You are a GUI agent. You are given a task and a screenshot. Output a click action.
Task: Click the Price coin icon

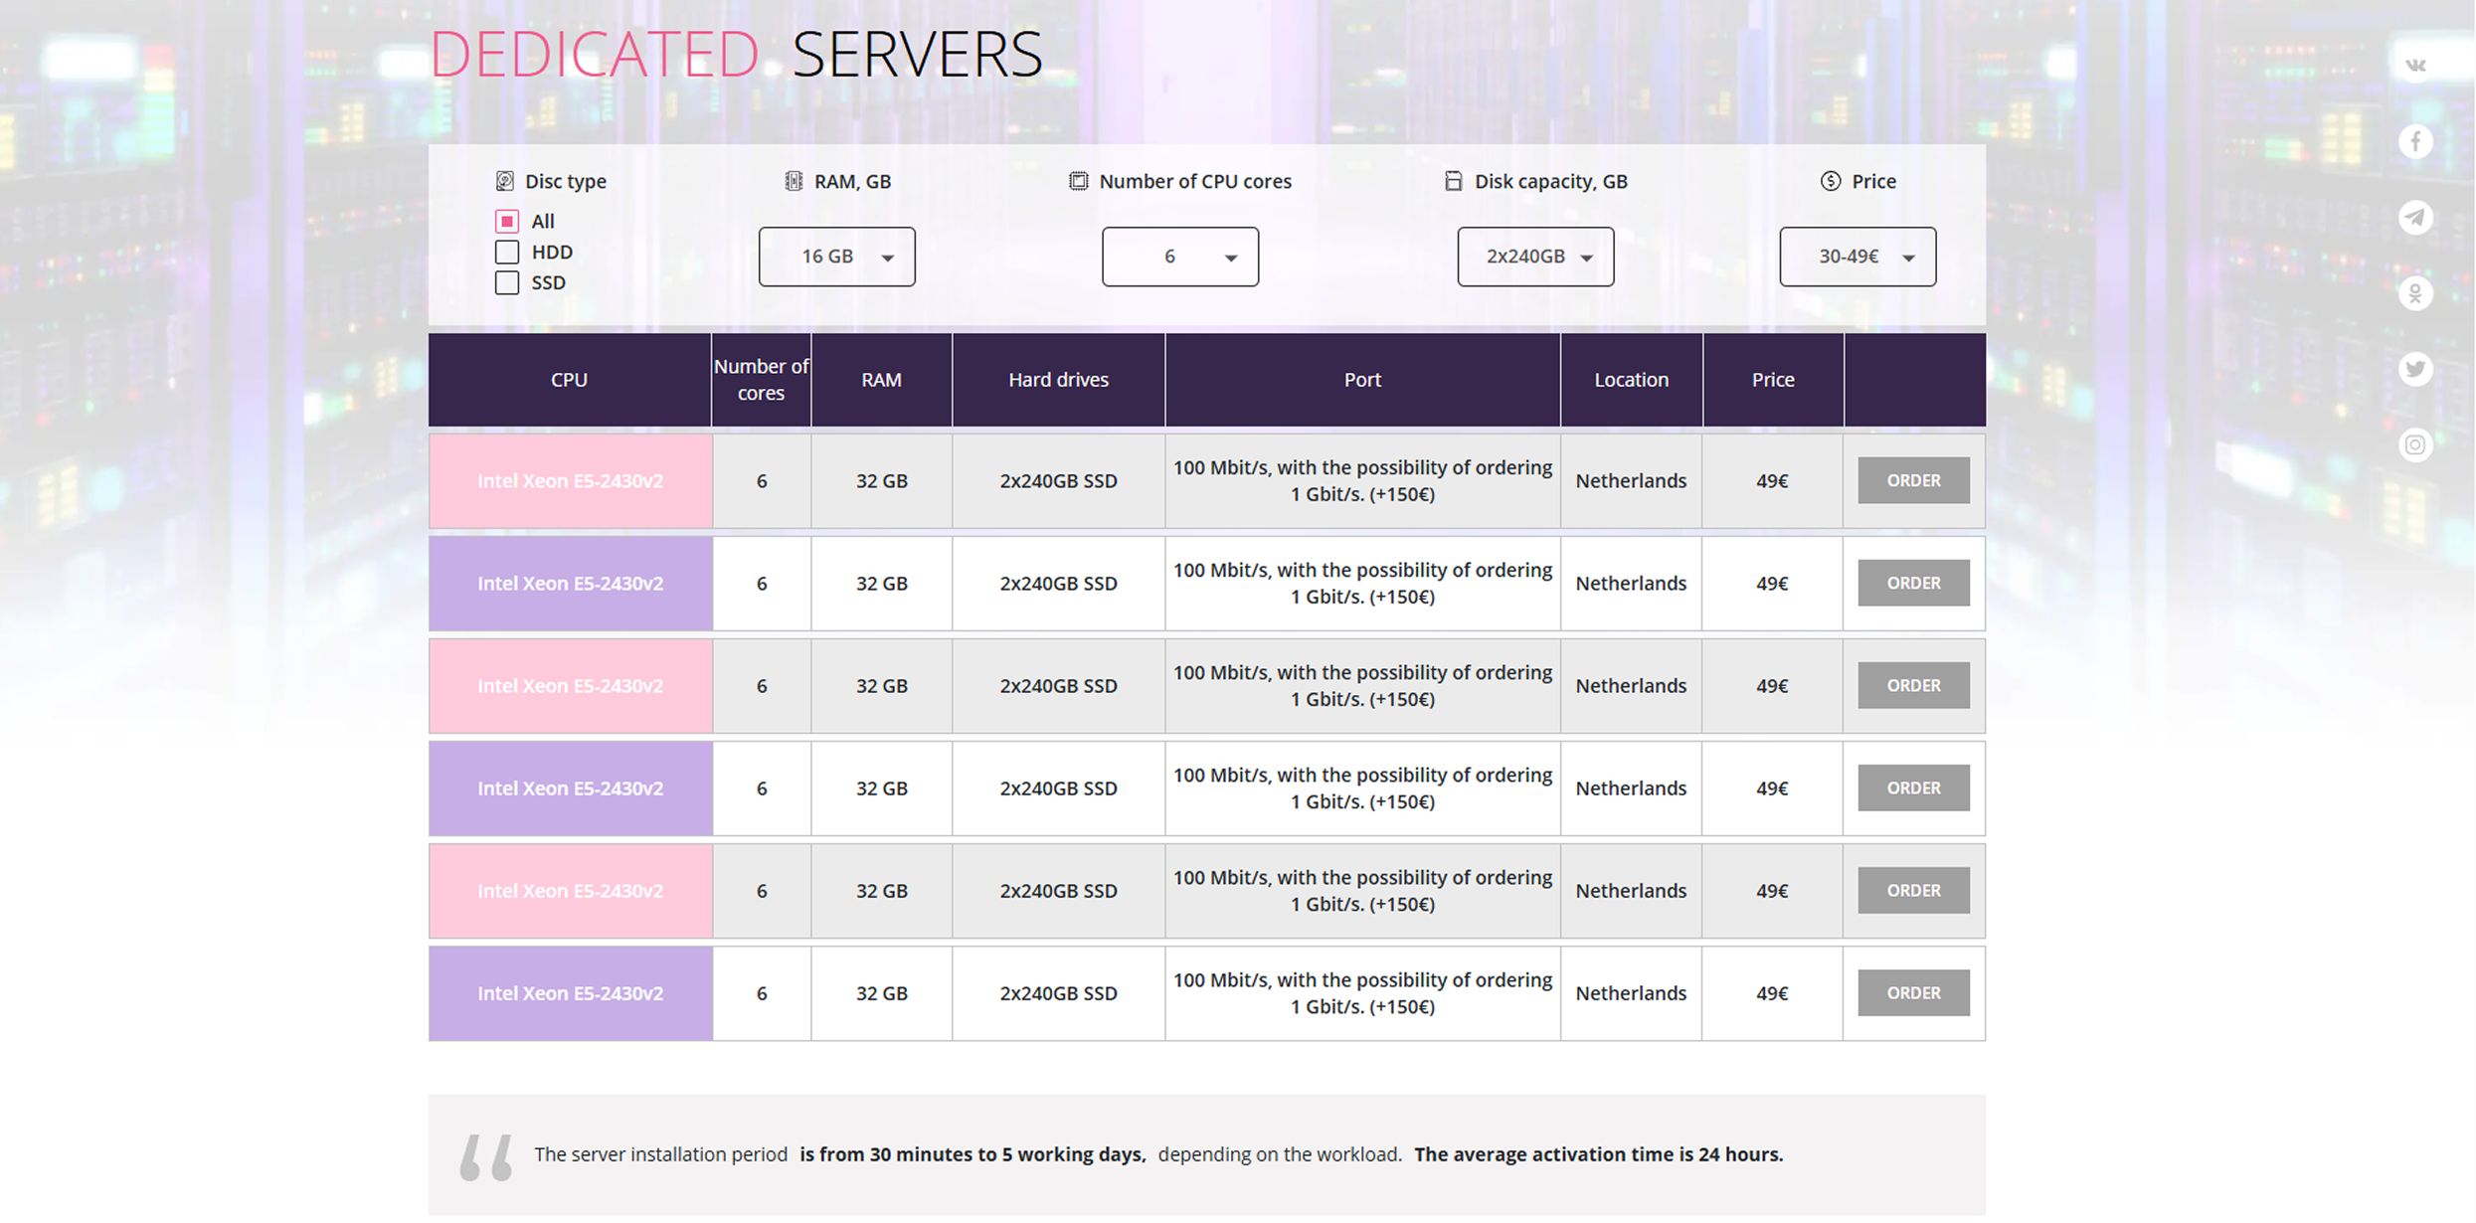(1831, 181)
